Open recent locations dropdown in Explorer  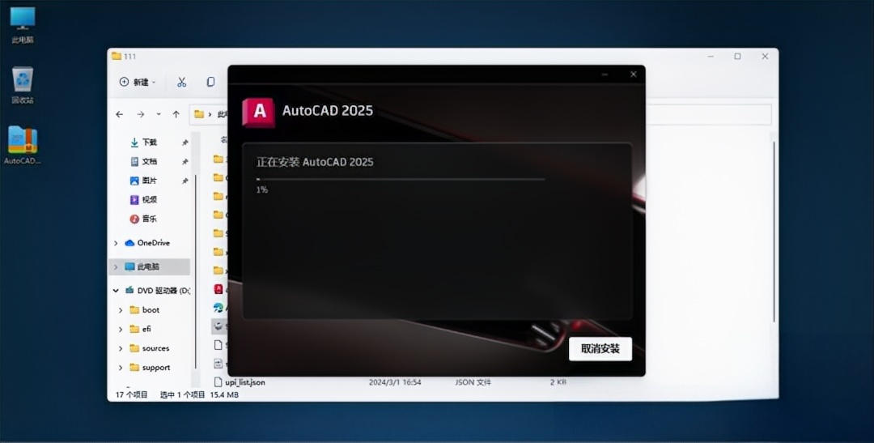pyautogui.click(x=159, y=114)
